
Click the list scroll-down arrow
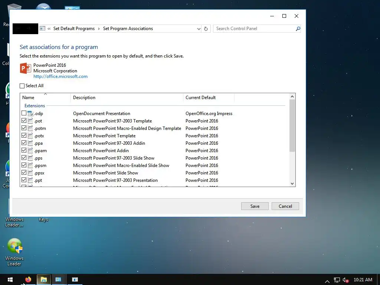point(292,183)
